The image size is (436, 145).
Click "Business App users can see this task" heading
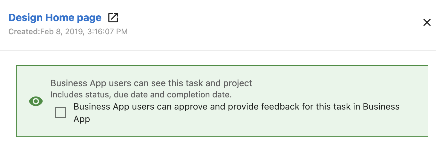click(151, 83)
